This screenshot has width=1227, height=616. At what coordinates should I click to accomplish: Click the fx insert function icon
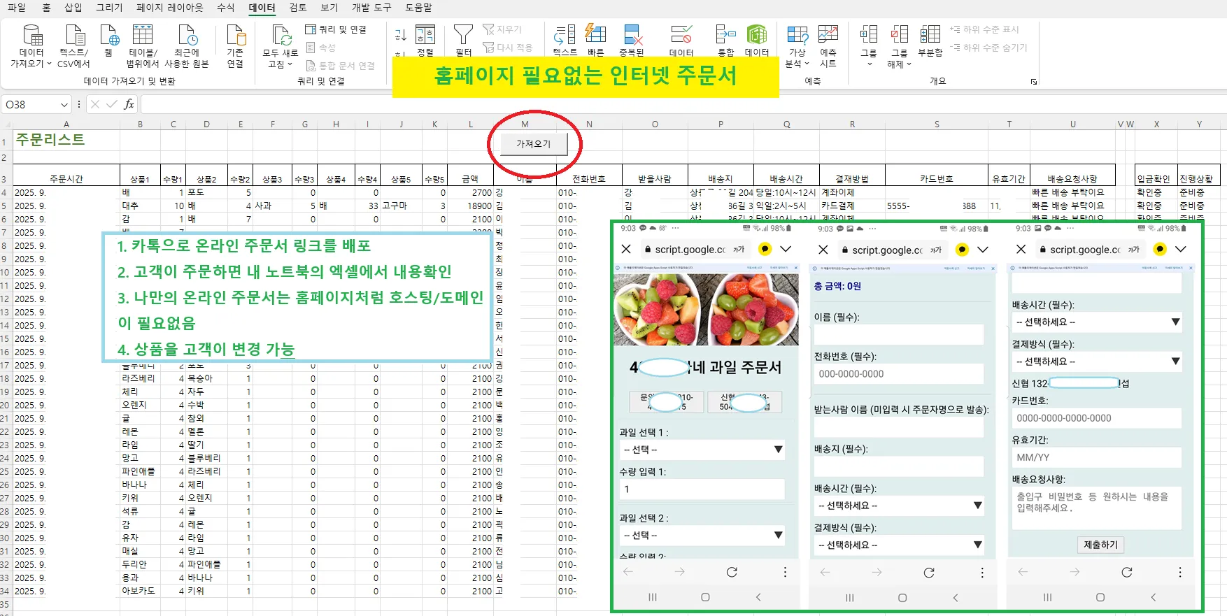129,104
